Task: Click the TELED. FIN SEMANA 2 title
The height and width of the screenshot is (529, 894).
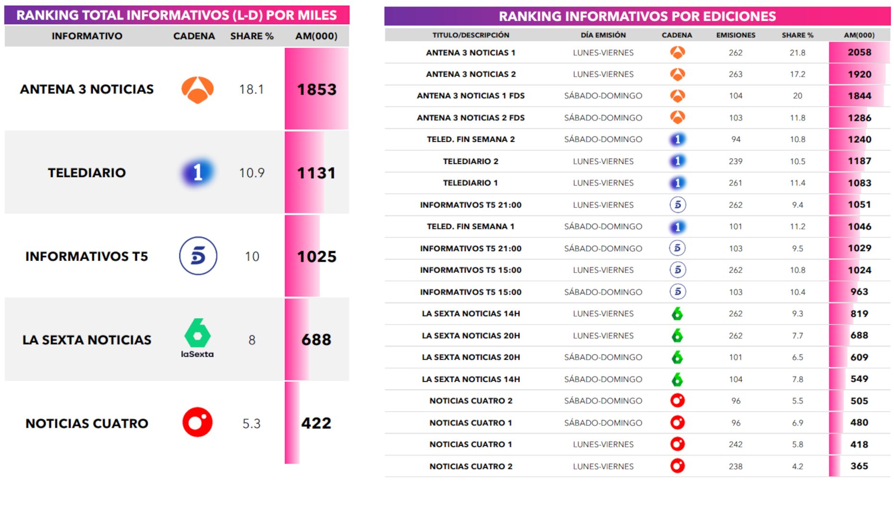Action: (x=471, y=139)
